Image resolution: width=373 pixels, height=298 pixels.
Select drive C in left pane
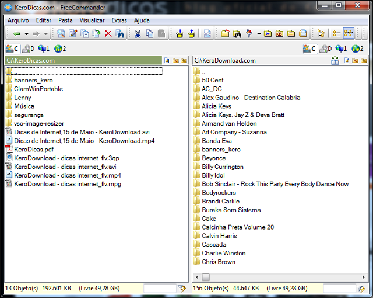coord(12,49)
